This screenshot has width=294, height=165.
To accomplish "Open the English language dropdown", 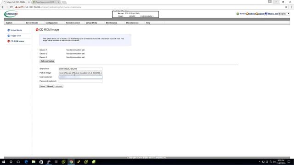I will [x=284, y=14].
